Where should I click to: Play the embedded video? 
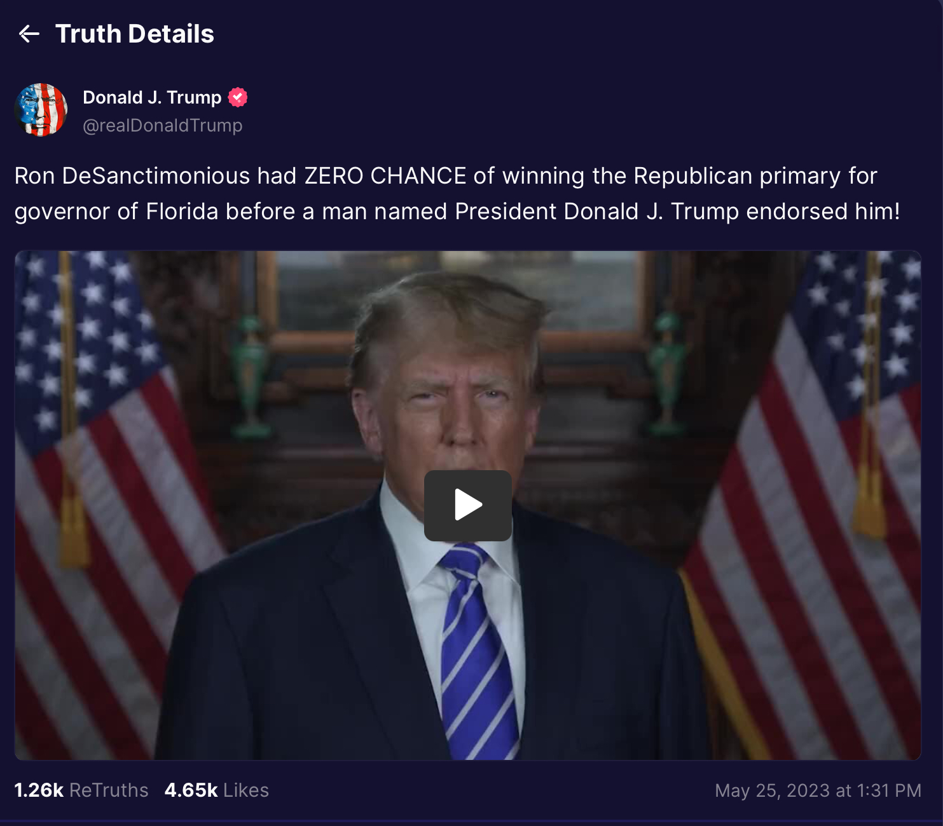[x=468, y=506]
